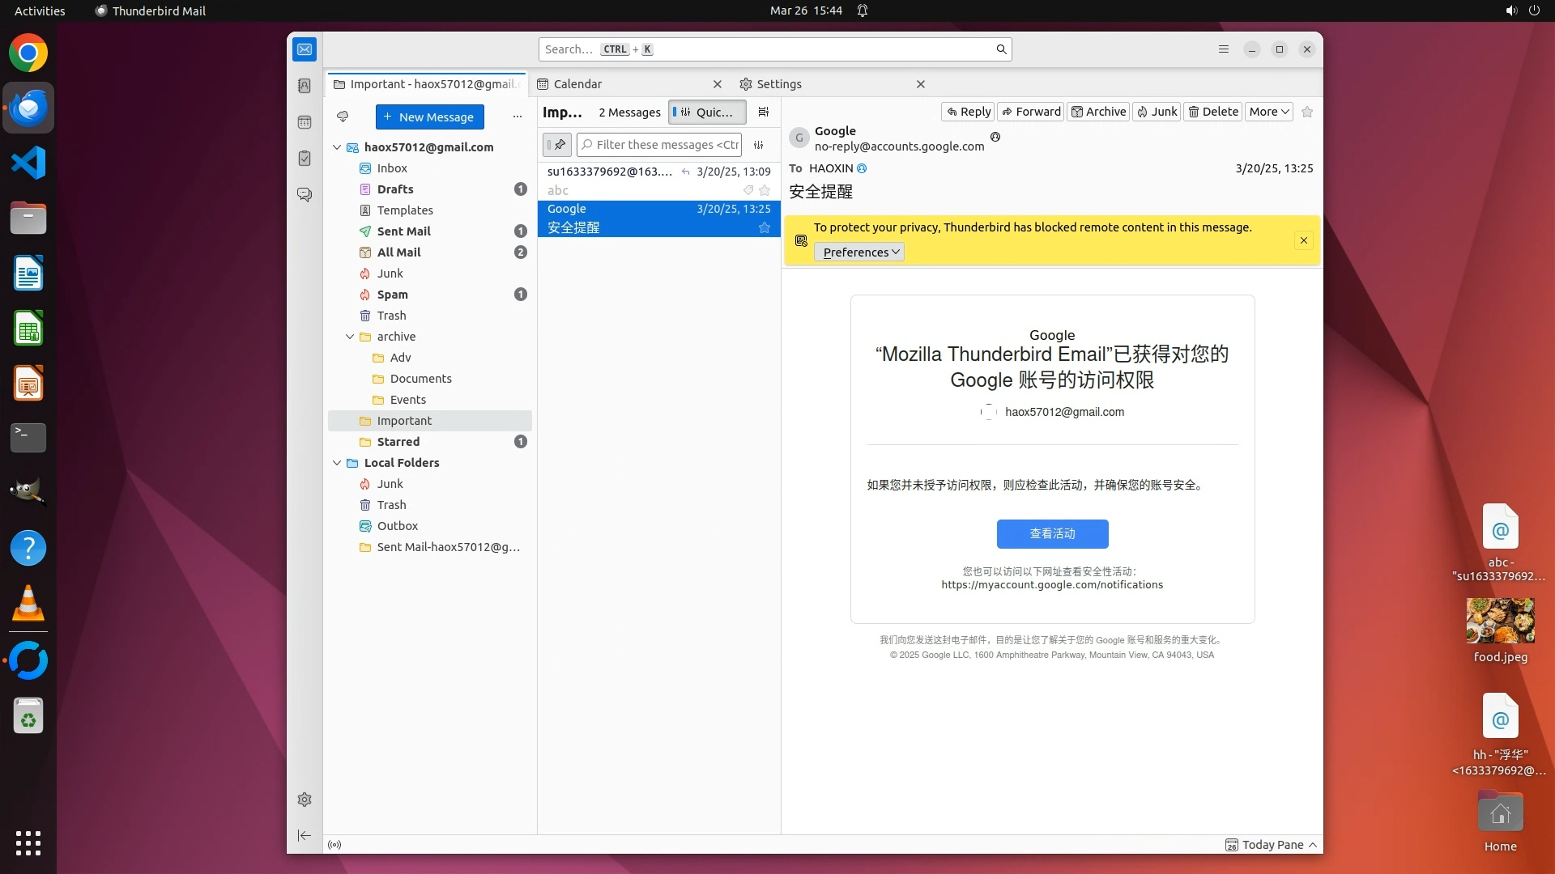Click the filter messages input field
The height and width of the screenshot is (874, 1555).
click(x=666, y=145)
